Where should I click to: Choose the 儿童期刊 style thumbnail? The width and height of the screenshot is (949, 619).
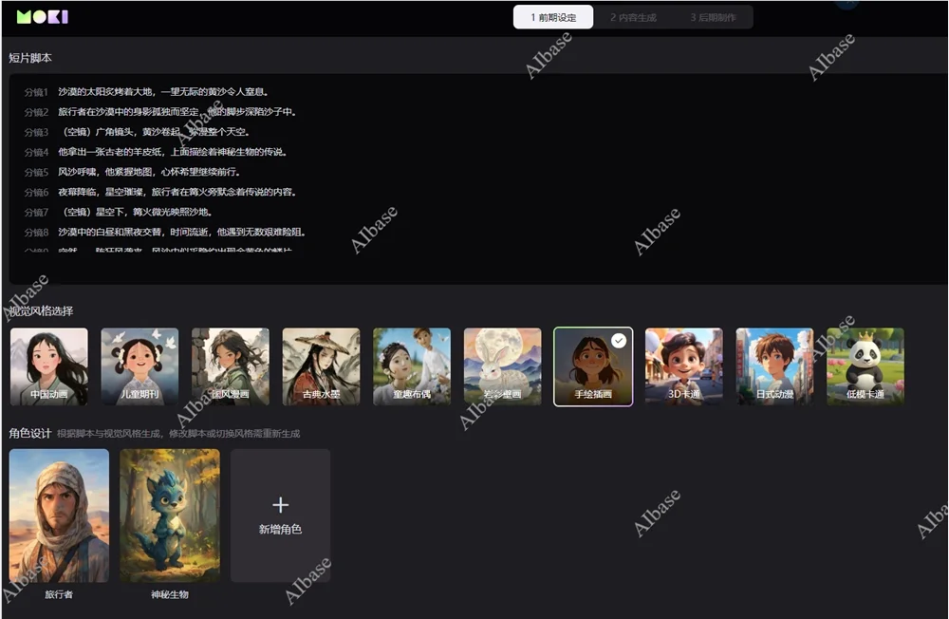(140, 366)
